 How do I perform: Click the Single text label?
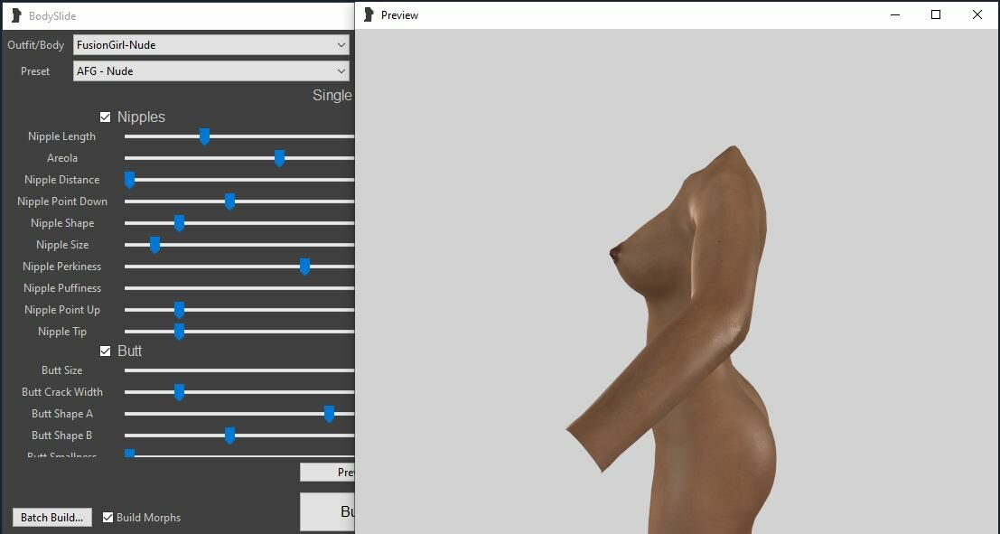[x=332, y=95]
